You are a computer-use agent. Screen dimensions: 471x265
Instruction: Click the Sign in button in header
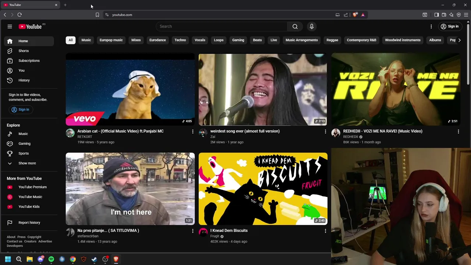pyautogui.click(x=449, y=26)
